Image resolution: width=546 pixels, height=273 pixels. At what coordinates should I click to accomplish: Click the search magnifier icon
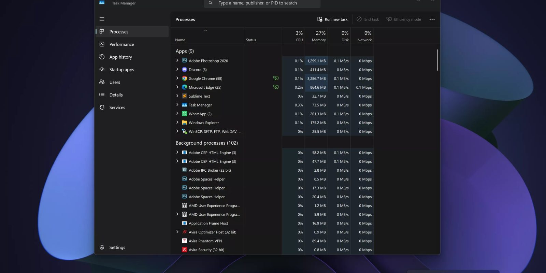point(211,3)
